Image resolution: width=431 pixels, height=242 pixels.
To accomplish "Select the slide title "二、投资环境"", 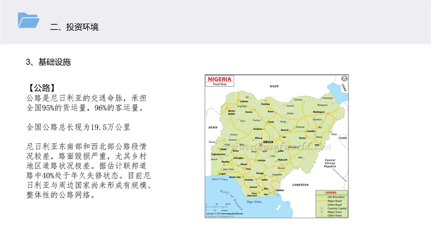I will tap(74, 27).
